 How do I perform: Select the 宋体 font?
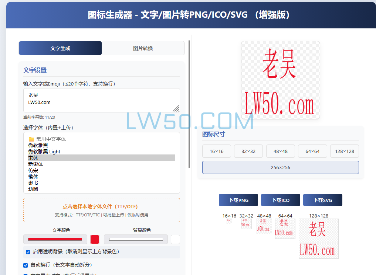[33, 158]
